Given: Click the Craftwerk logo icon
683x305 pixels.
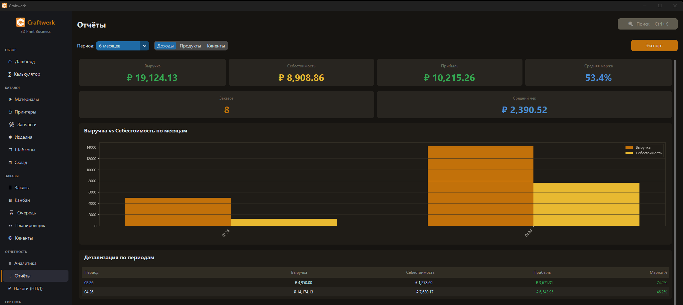Looking at the screenshot, I should (x=21, y=22).
